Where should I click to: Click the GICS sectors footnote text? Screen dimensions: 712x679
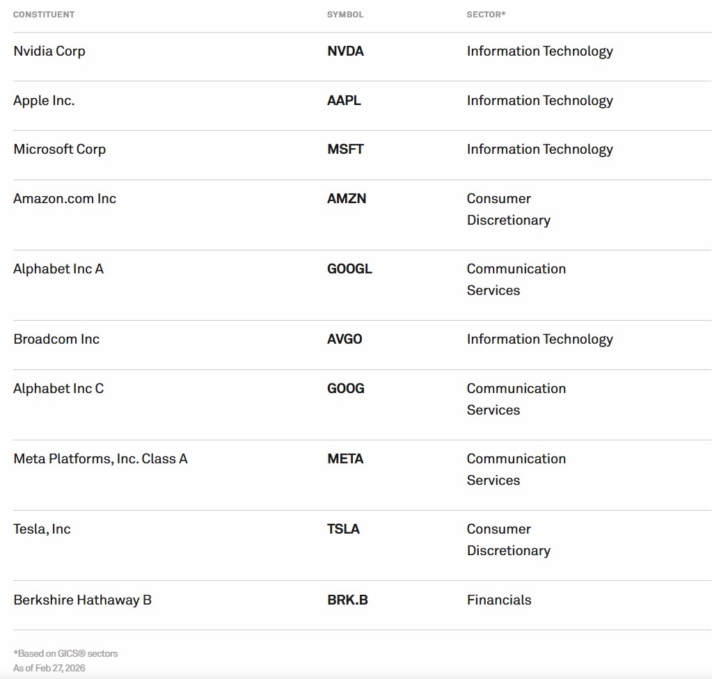(65, 653)
